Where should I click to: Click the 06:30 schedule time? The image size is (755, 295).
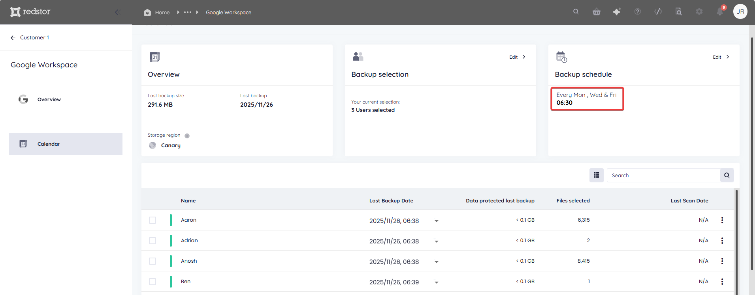(565, 103)
